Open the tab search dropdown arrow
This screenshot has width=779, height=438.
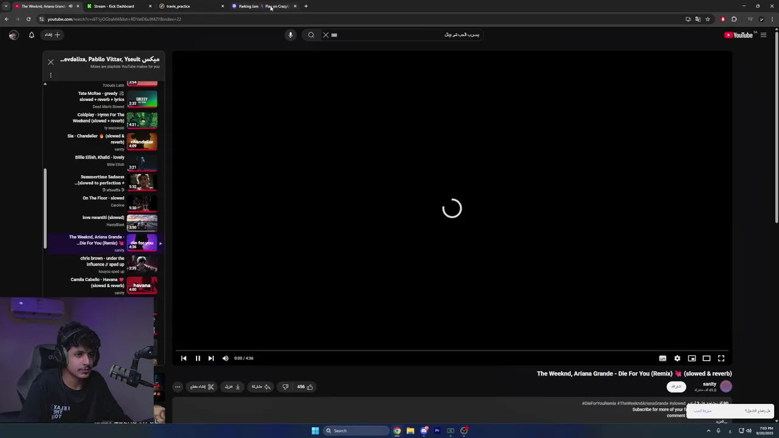[6, 6]
